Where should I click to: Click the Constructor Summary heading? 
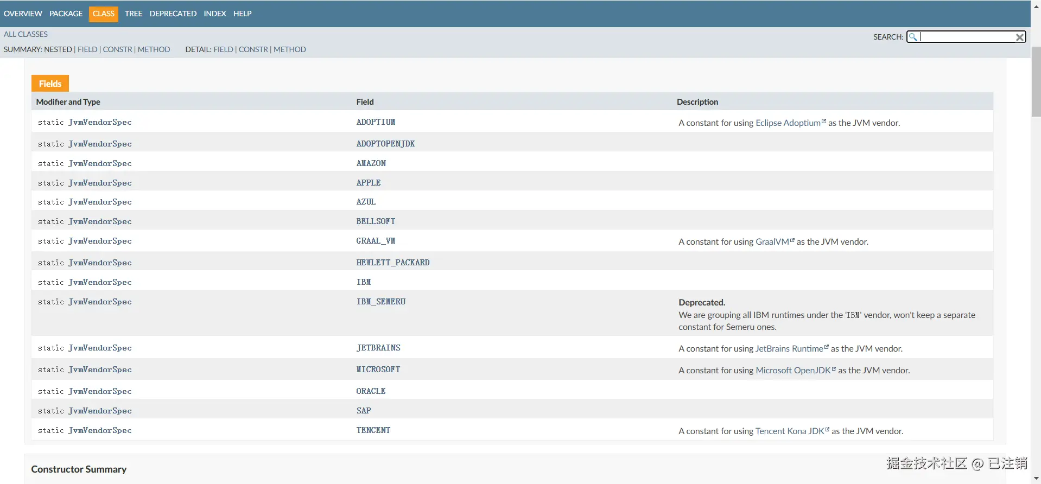79,469
